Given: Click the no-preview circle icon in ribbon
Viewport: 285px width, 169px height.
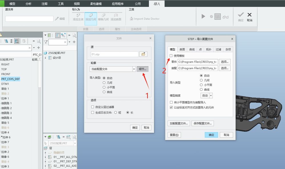Looking at the screenshot, I should [x=211, y=17].
